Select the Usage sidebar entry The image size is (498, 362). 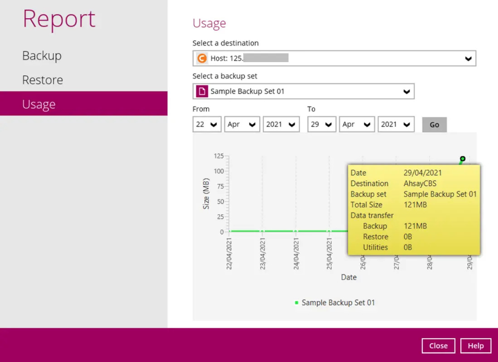click(39, 104)
